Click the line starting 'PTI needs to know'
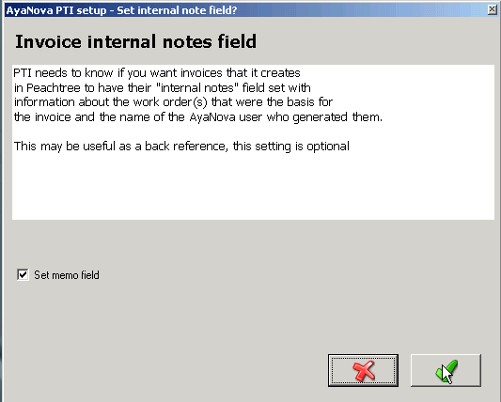Image resolution: width=501 pixels, height=402 pixels. point(157,73)
